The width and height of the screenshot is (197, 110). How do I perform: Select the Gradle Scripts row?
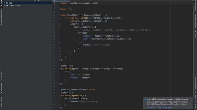click(27, 5)
